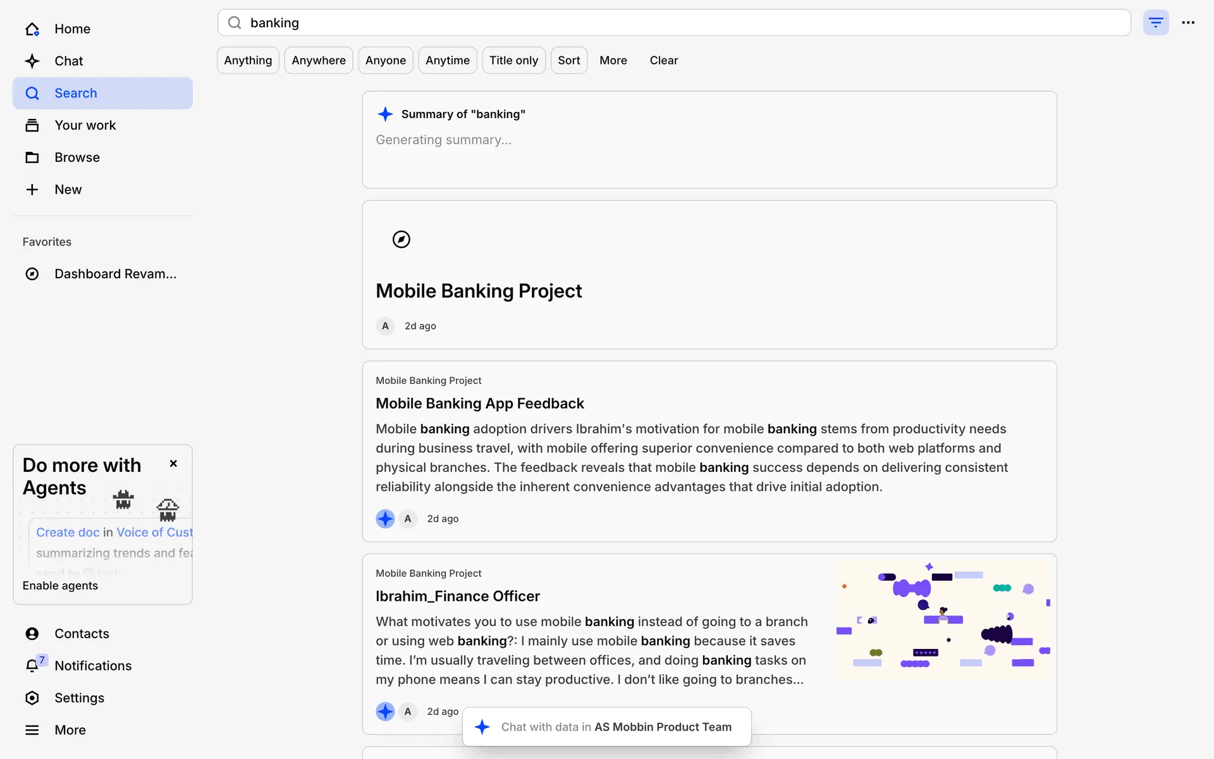
Task: Click the Chat sparkle icon in sidebar
Action: click(x=32, y=61)
